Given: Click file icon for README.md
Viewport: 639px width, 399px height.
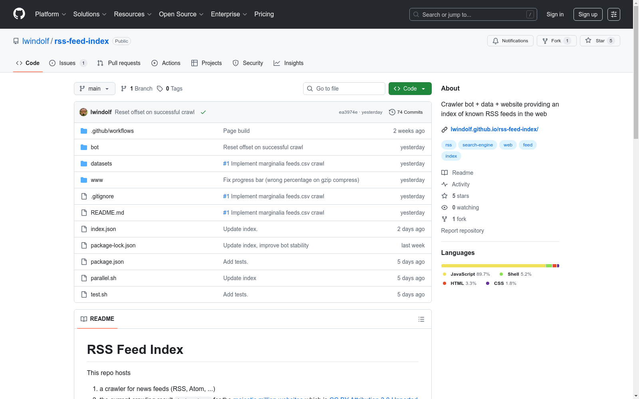Looking at the screenshot, I should tap(84, 213).
